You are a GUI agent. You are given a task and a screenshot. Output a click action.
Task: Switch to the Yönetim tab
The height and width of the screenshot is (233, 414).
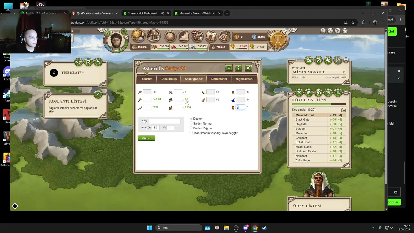tap(147, 79)
